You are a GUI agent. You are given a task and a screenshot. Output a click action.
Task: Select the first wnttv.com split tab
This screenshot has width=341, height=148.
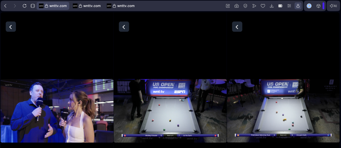click(53, 6)
